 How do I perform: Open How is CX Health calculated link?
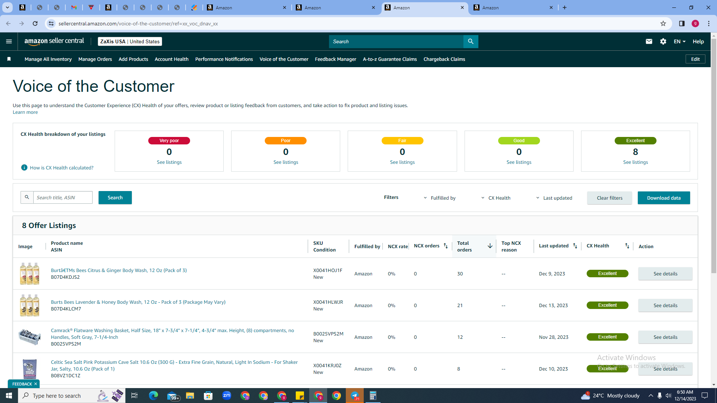pos(62,168)
